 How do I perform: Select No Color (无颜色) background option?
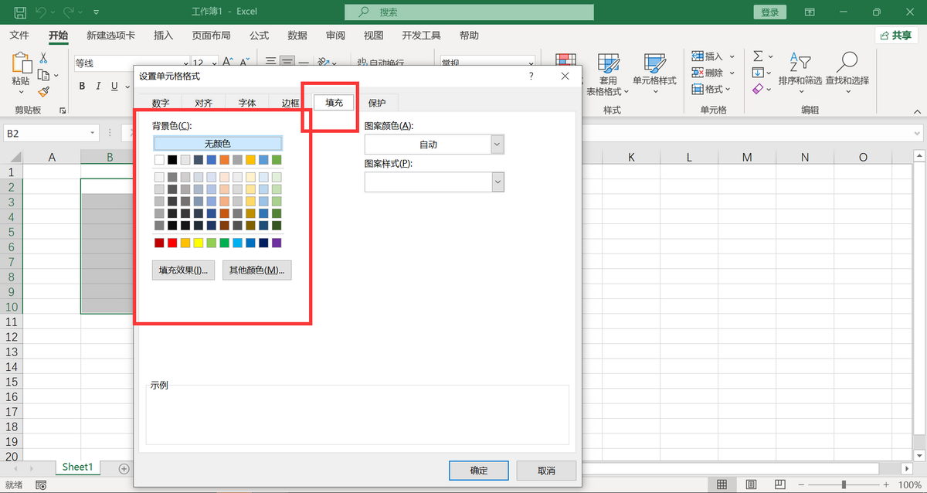pyautogui.click(x=218, y=144)
